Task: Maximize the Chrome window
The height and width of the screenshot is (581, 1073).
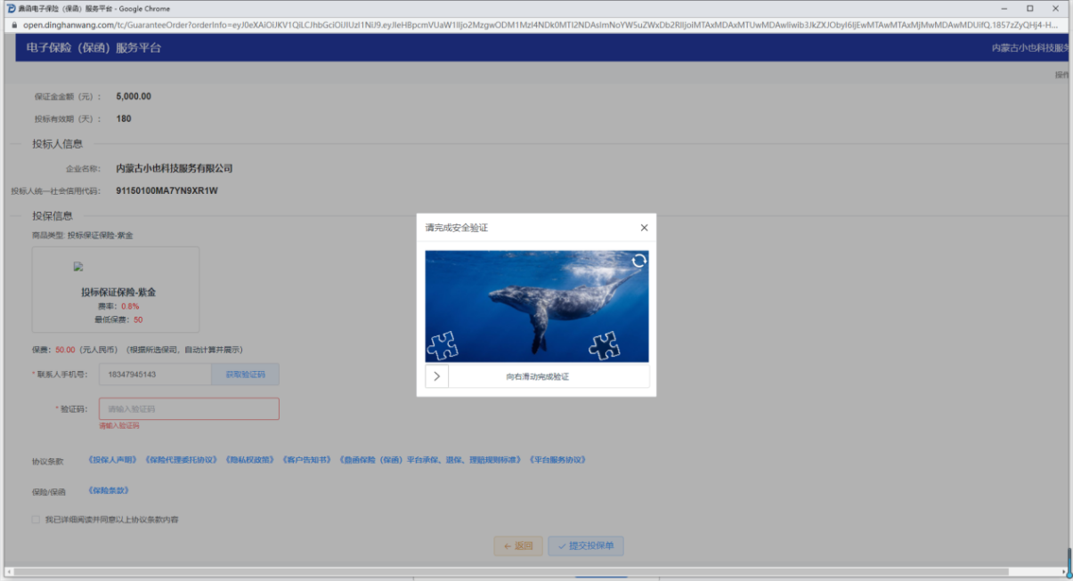Action: [x=1029, y=8]
